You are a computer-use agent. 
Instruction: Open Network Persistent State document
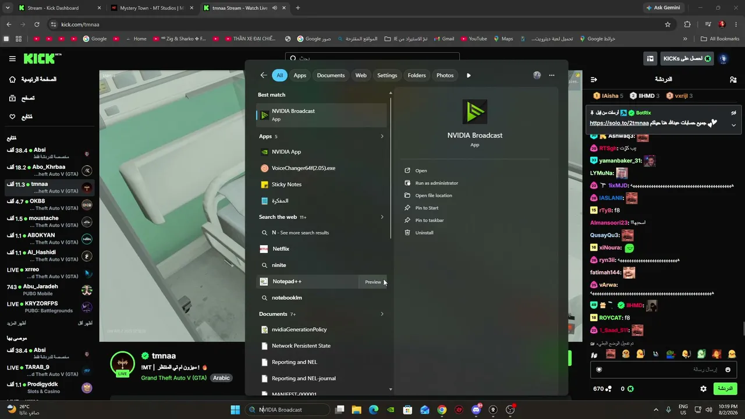[322, 346]
